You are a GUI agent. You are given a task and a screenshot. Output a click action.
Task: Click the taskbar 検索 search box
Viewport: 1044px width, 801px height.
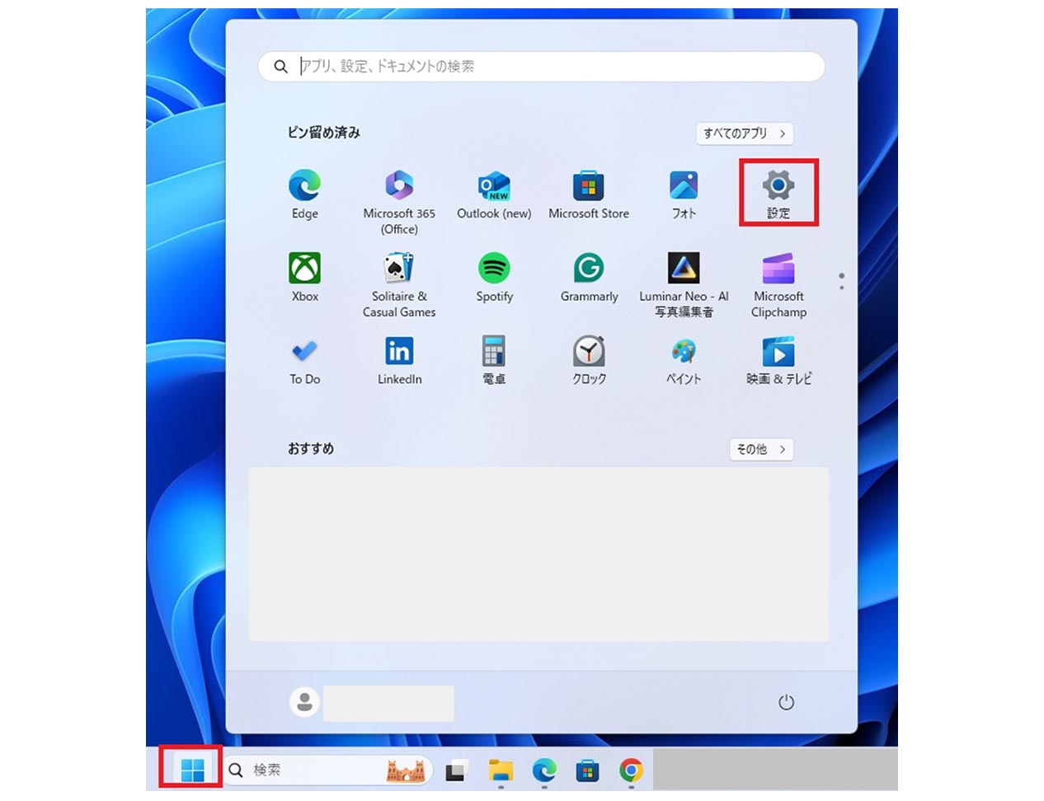coord(329,770)
